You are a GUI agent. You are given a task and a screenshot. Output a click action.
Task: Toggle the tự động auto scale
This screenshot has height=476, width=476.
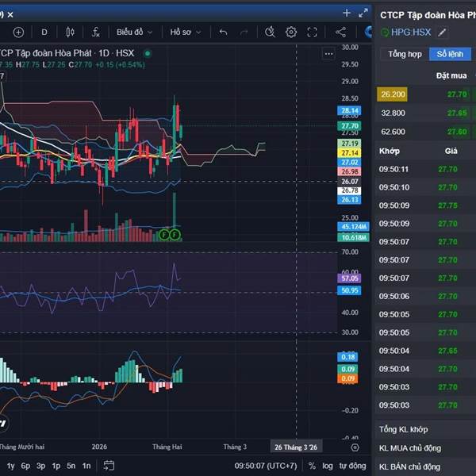352,466
